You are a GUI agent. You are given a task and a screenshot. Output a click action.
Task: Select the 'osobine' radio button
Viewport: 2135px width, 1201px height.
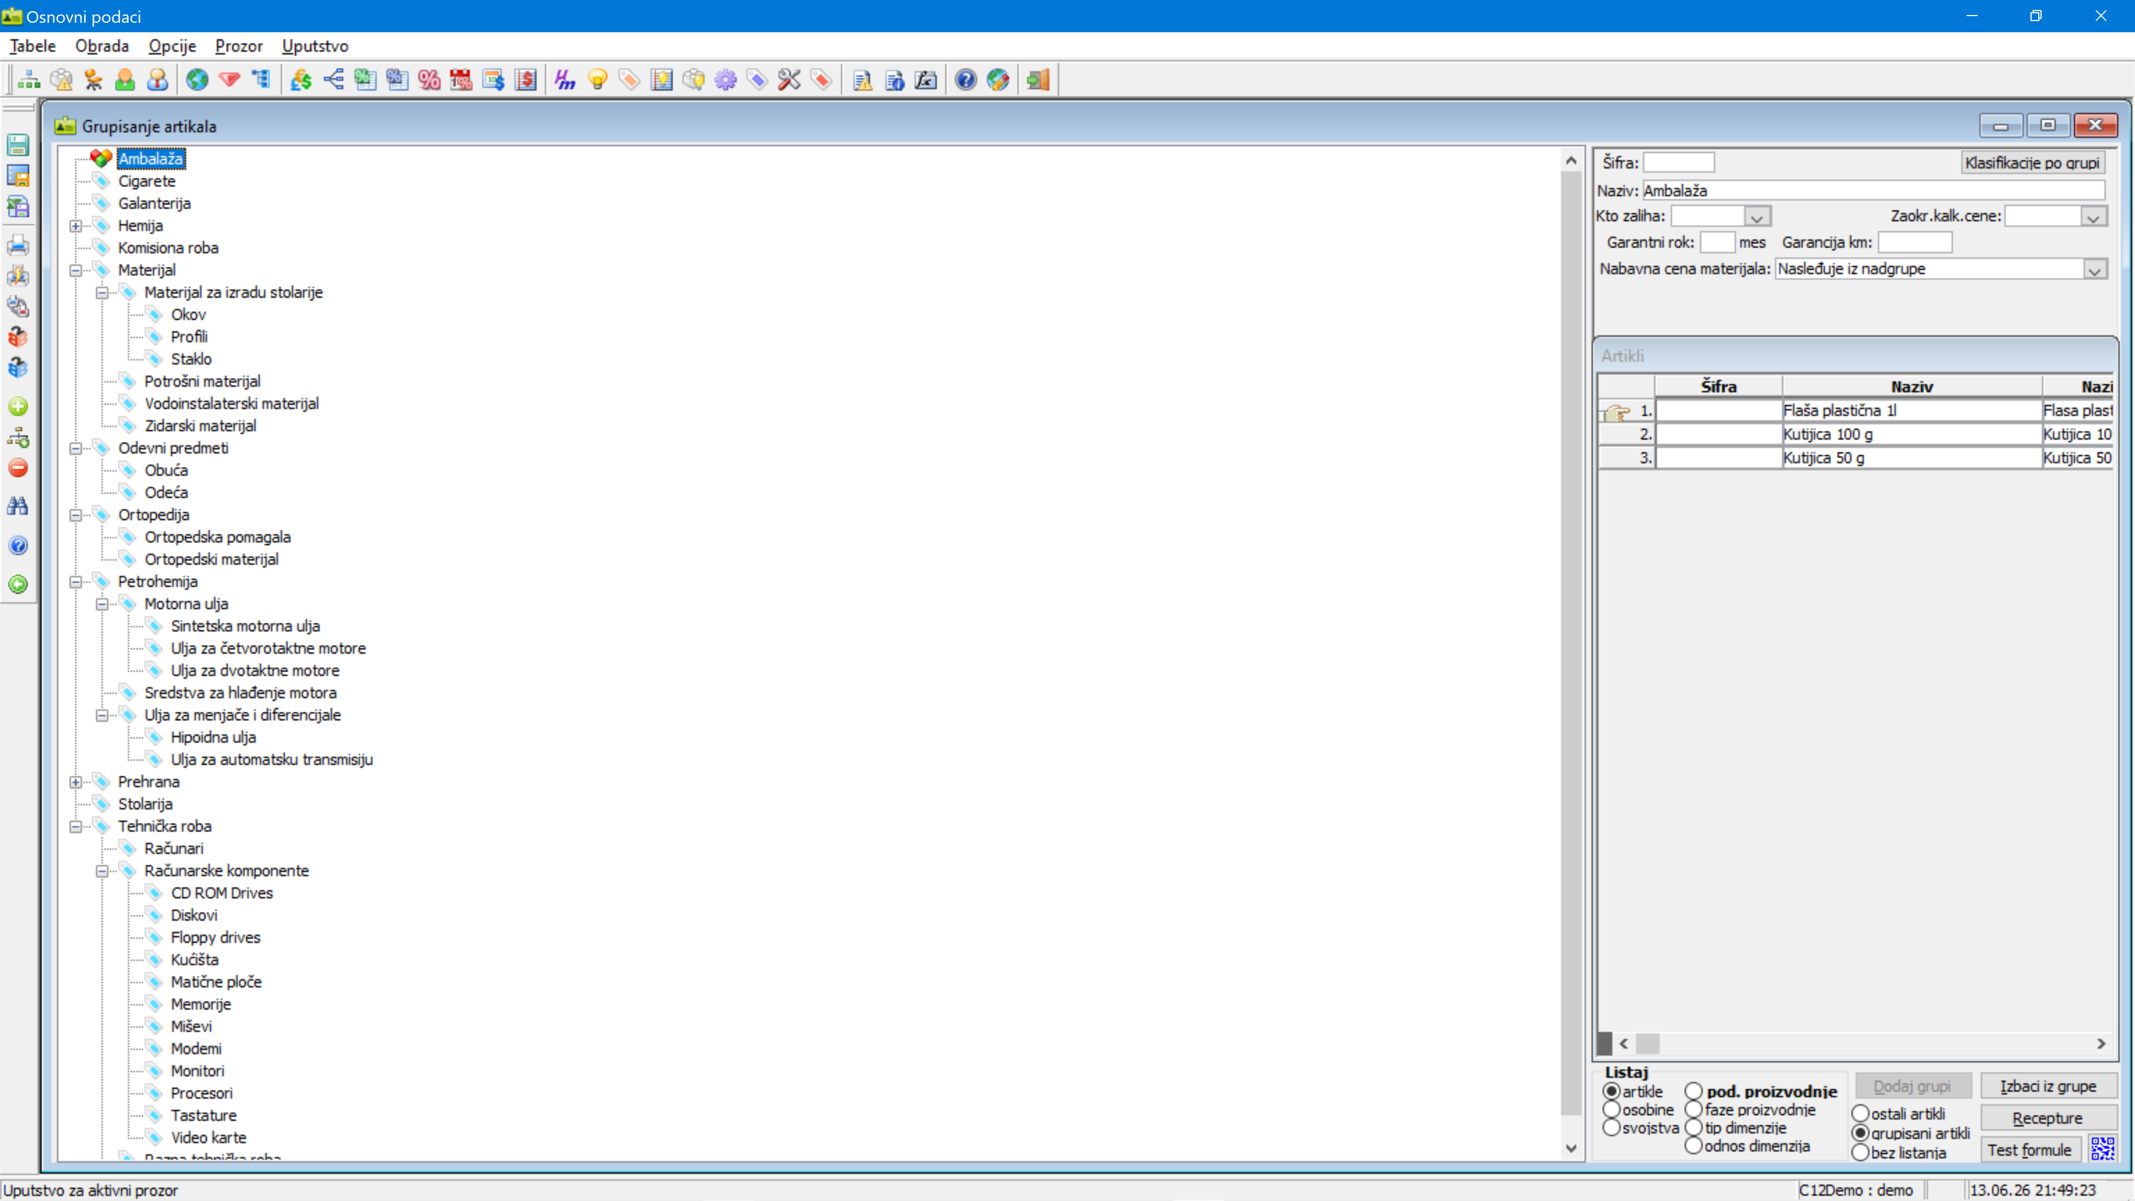[x=1611, y=1109]
